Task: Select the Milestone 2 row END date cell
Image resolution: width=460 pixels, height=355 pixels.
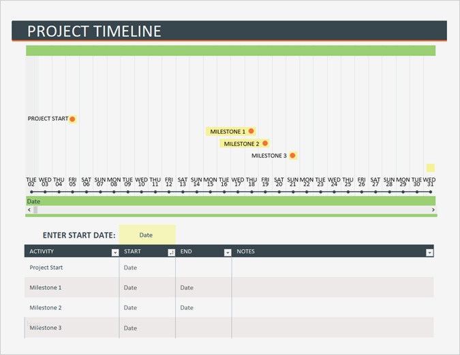Action: (x=204, y=307)
